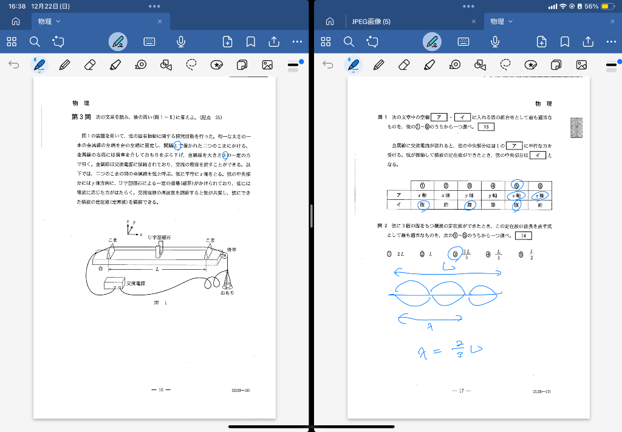
Task: Open the stickers/elements tool in right pane
Action: [x=531, y=65]
